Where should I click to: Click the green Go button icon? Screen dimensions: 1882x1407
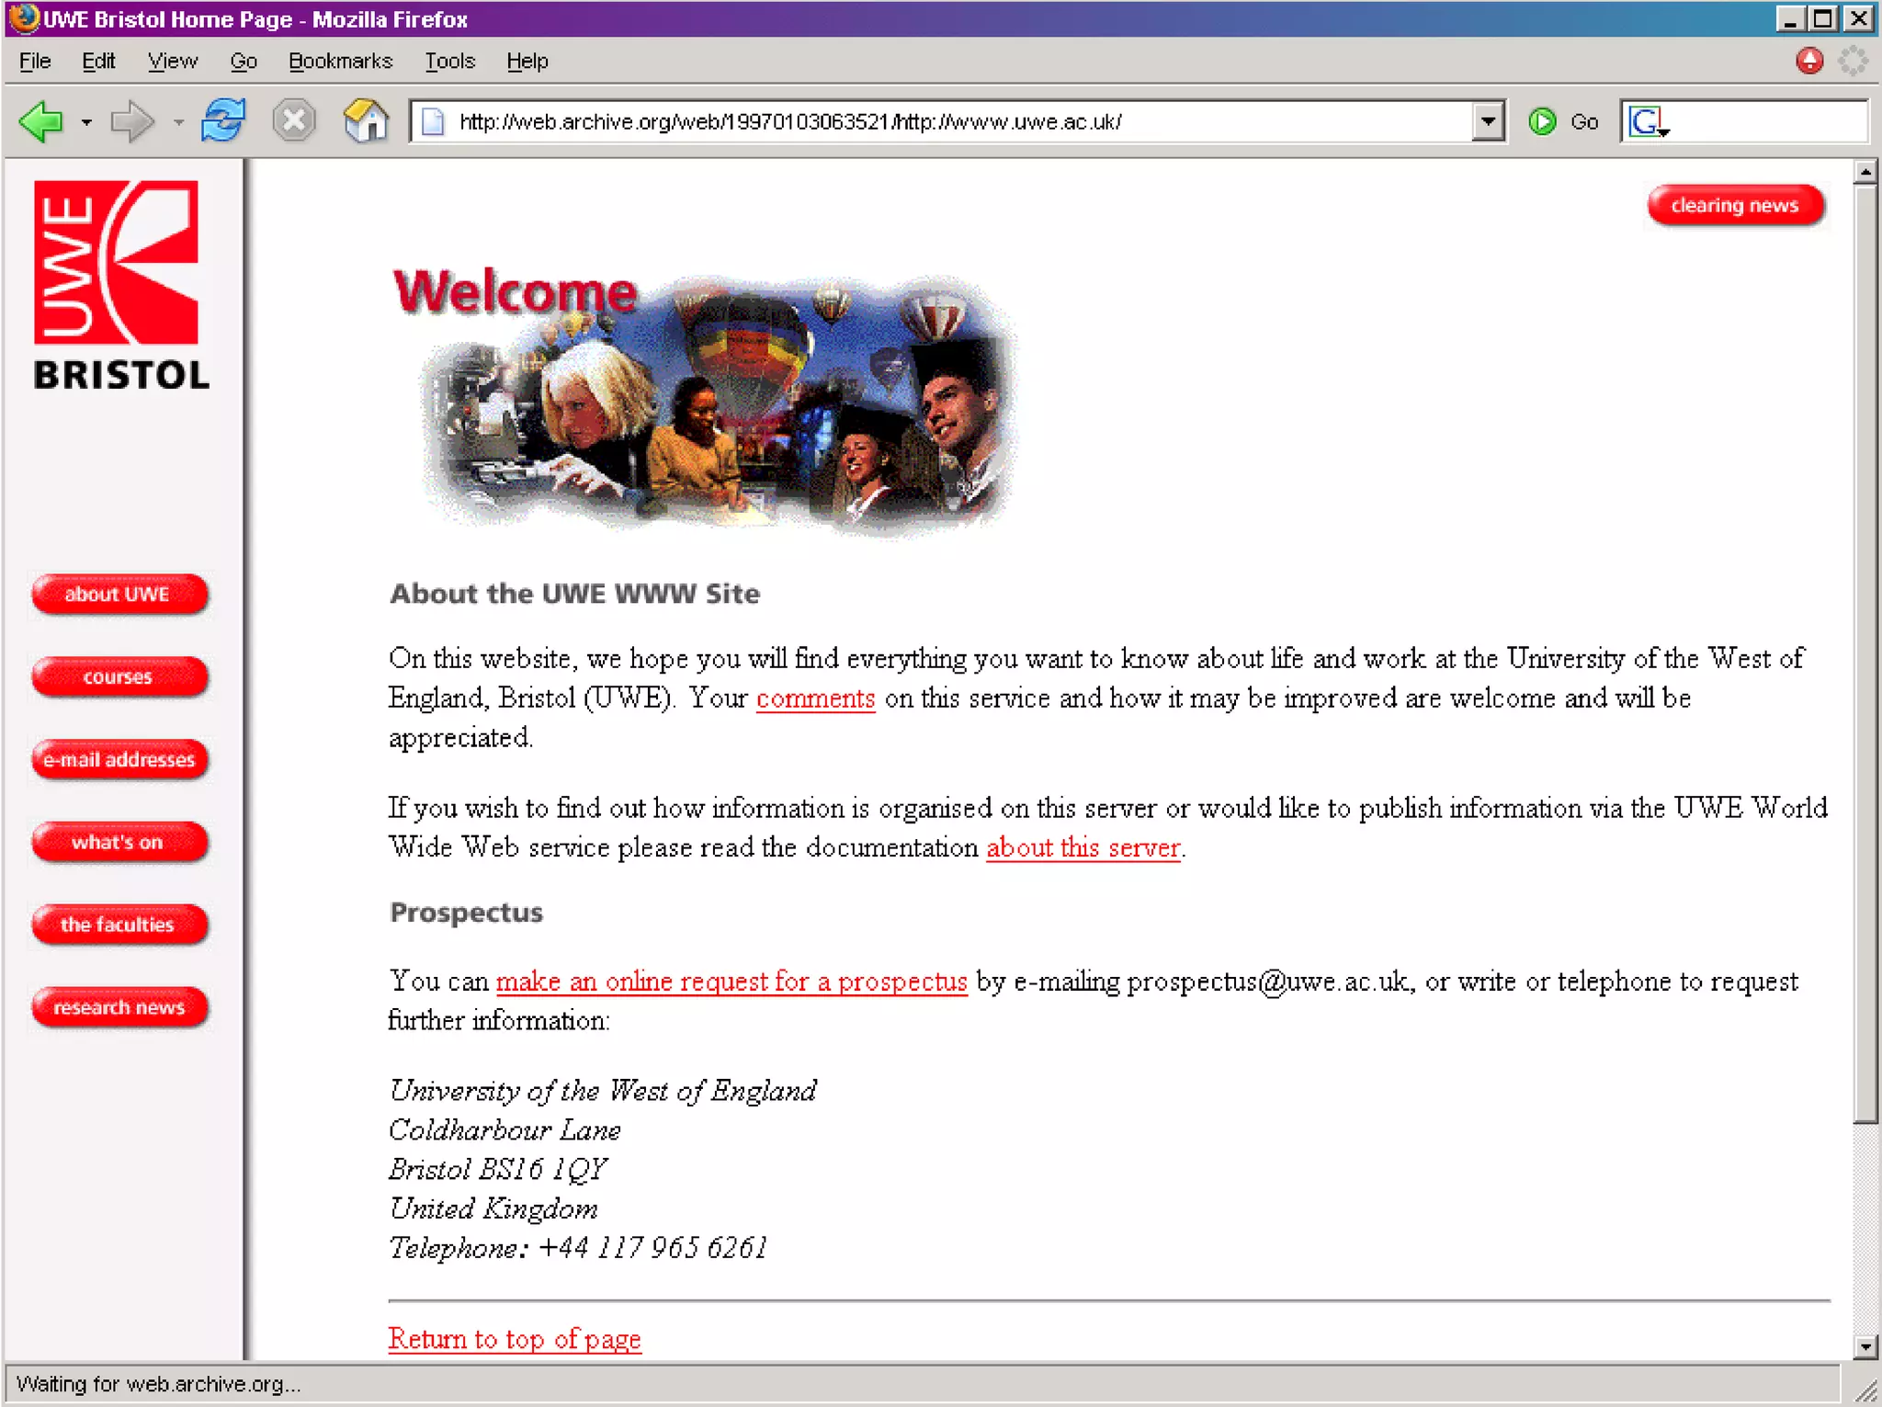click(x=1542, y=121)
